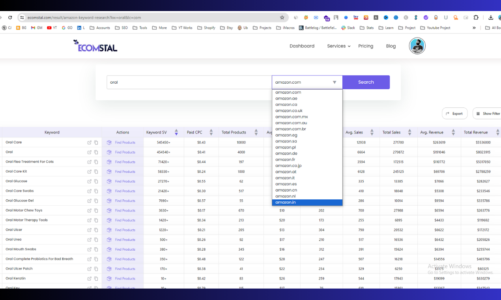Open YT bookmark in bookmarks bar
The image size is (501, 300).
click(x=52, y=28)
